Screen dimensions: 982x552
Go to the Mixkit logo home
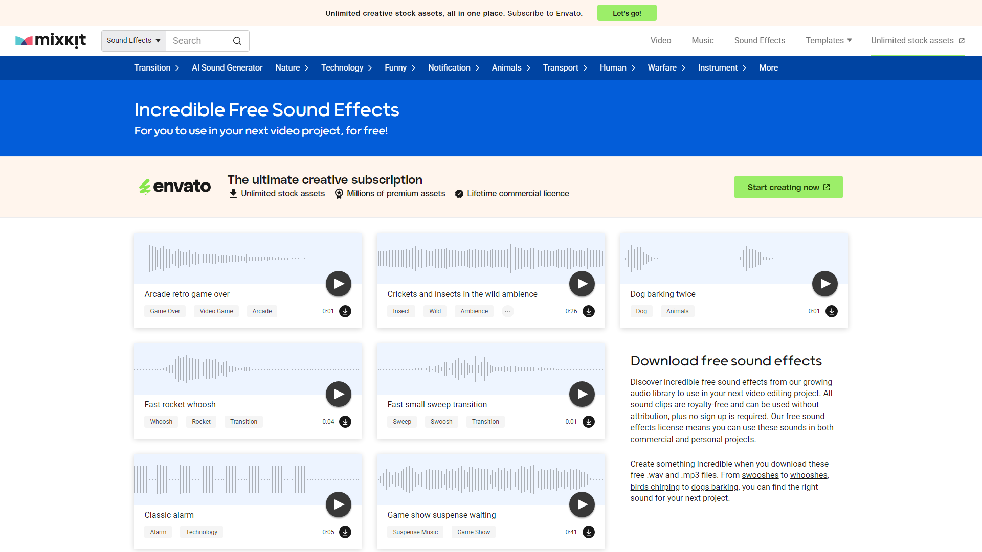(x=51, y=41)
